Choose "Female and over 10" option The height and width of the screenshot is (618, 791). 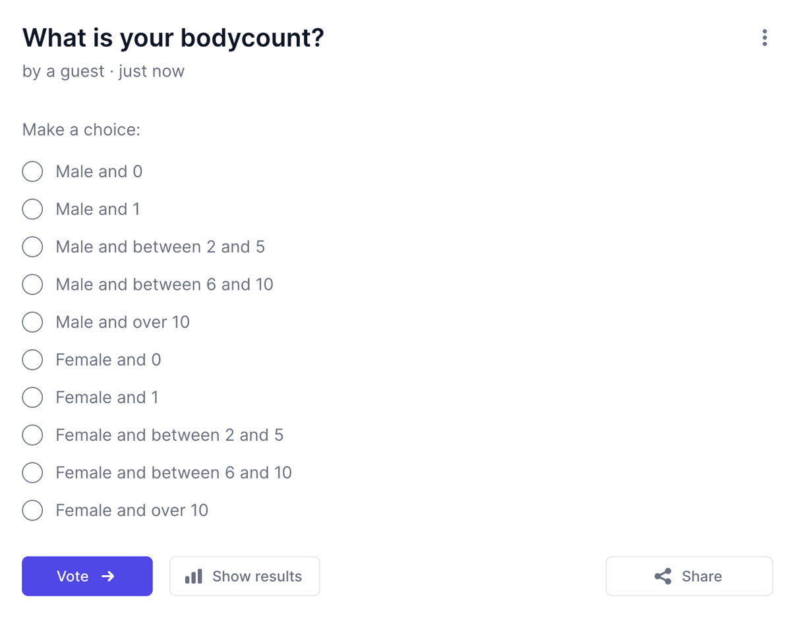pyautogui.click(x=32, y=510)
